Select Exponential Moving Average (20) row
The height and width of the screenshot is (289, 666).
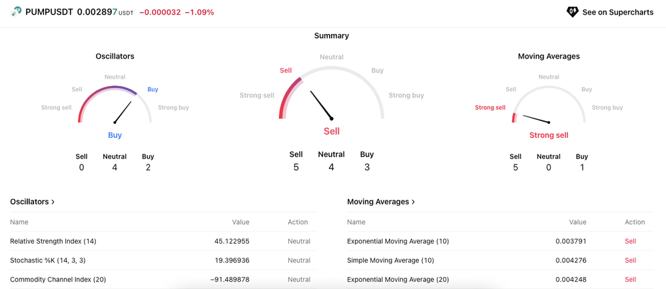pos(500,280)
